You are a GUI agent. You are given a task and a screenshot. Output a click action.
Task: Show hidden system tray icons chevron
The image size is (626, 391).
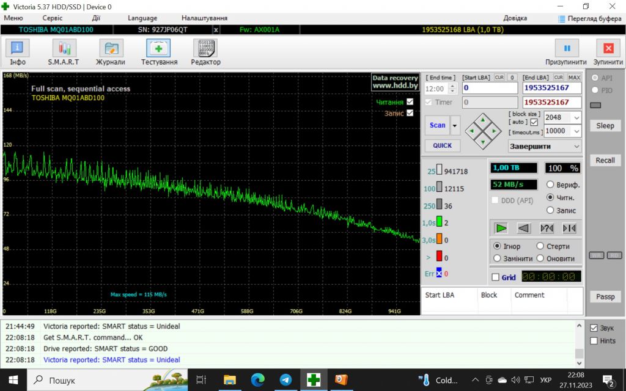pyautogui.click(x=476, y=380)
